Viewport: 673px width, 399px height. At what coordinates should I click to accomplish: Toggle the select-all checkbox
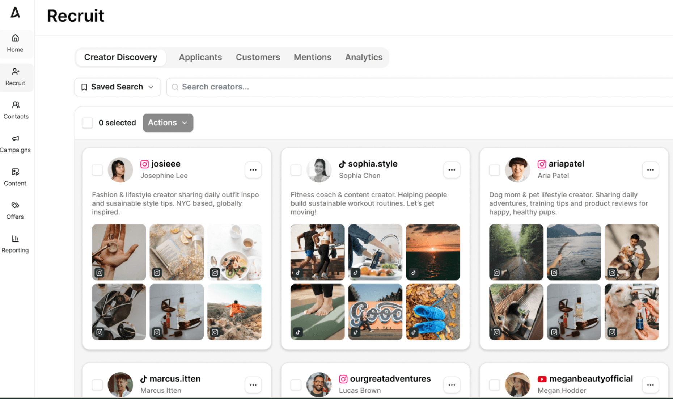tap(88, 123)
